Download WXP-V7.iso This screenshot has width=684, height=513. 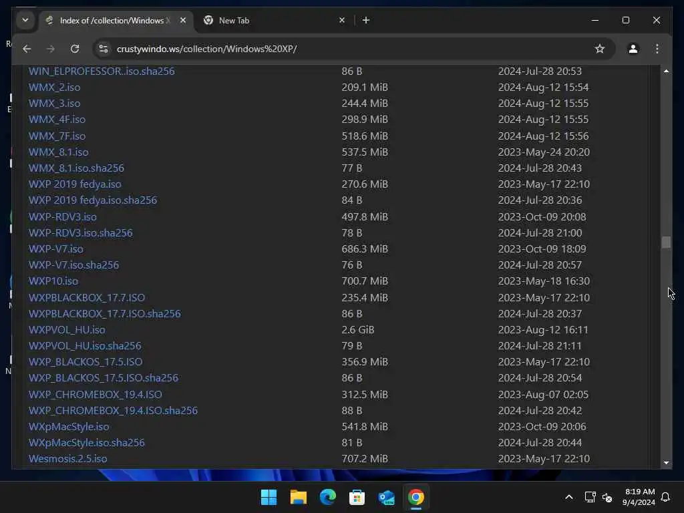point(56,249)
